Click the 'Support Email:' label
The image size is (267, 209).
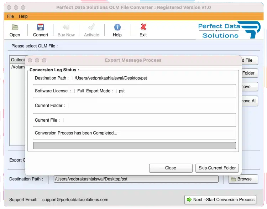click(23, 200)
